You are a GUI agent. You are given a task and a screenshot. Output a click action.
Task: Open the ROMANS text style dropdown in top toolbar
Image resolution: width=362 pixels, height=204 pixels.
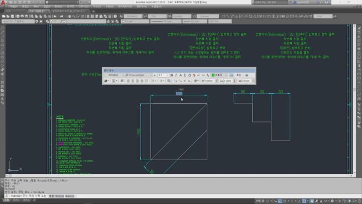coord(133,16)
